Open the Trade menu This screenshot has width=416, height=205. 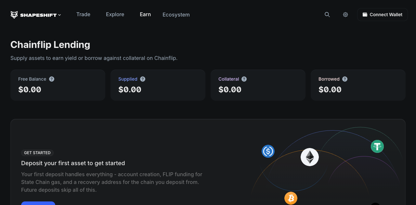[x=83, y=15]
